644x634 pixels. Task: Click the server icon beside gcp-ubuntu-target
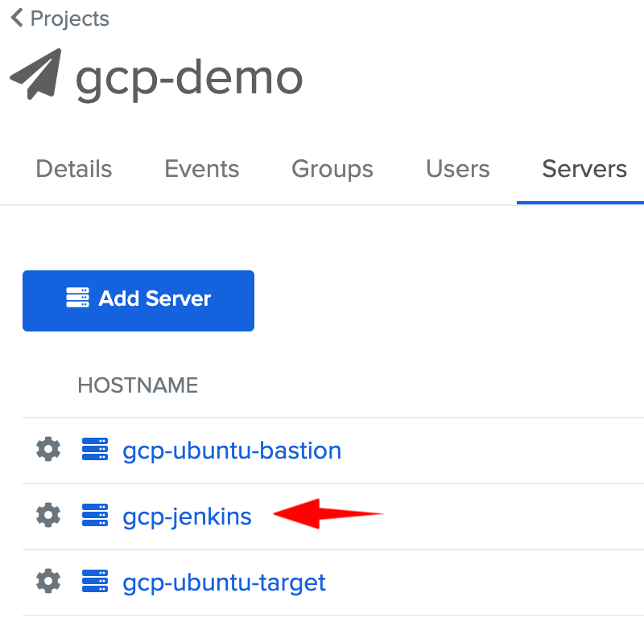pyautogui.click(x=95, y=582)
